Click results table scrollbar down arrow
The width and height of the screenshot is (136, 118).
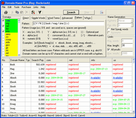(x=134, y=111)
